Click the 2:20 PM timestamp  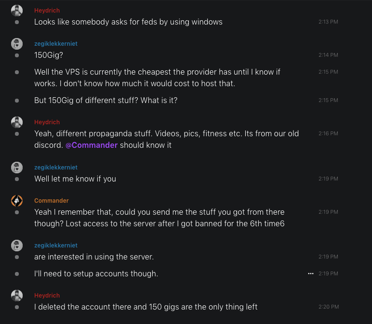click(x=328, y=307)
